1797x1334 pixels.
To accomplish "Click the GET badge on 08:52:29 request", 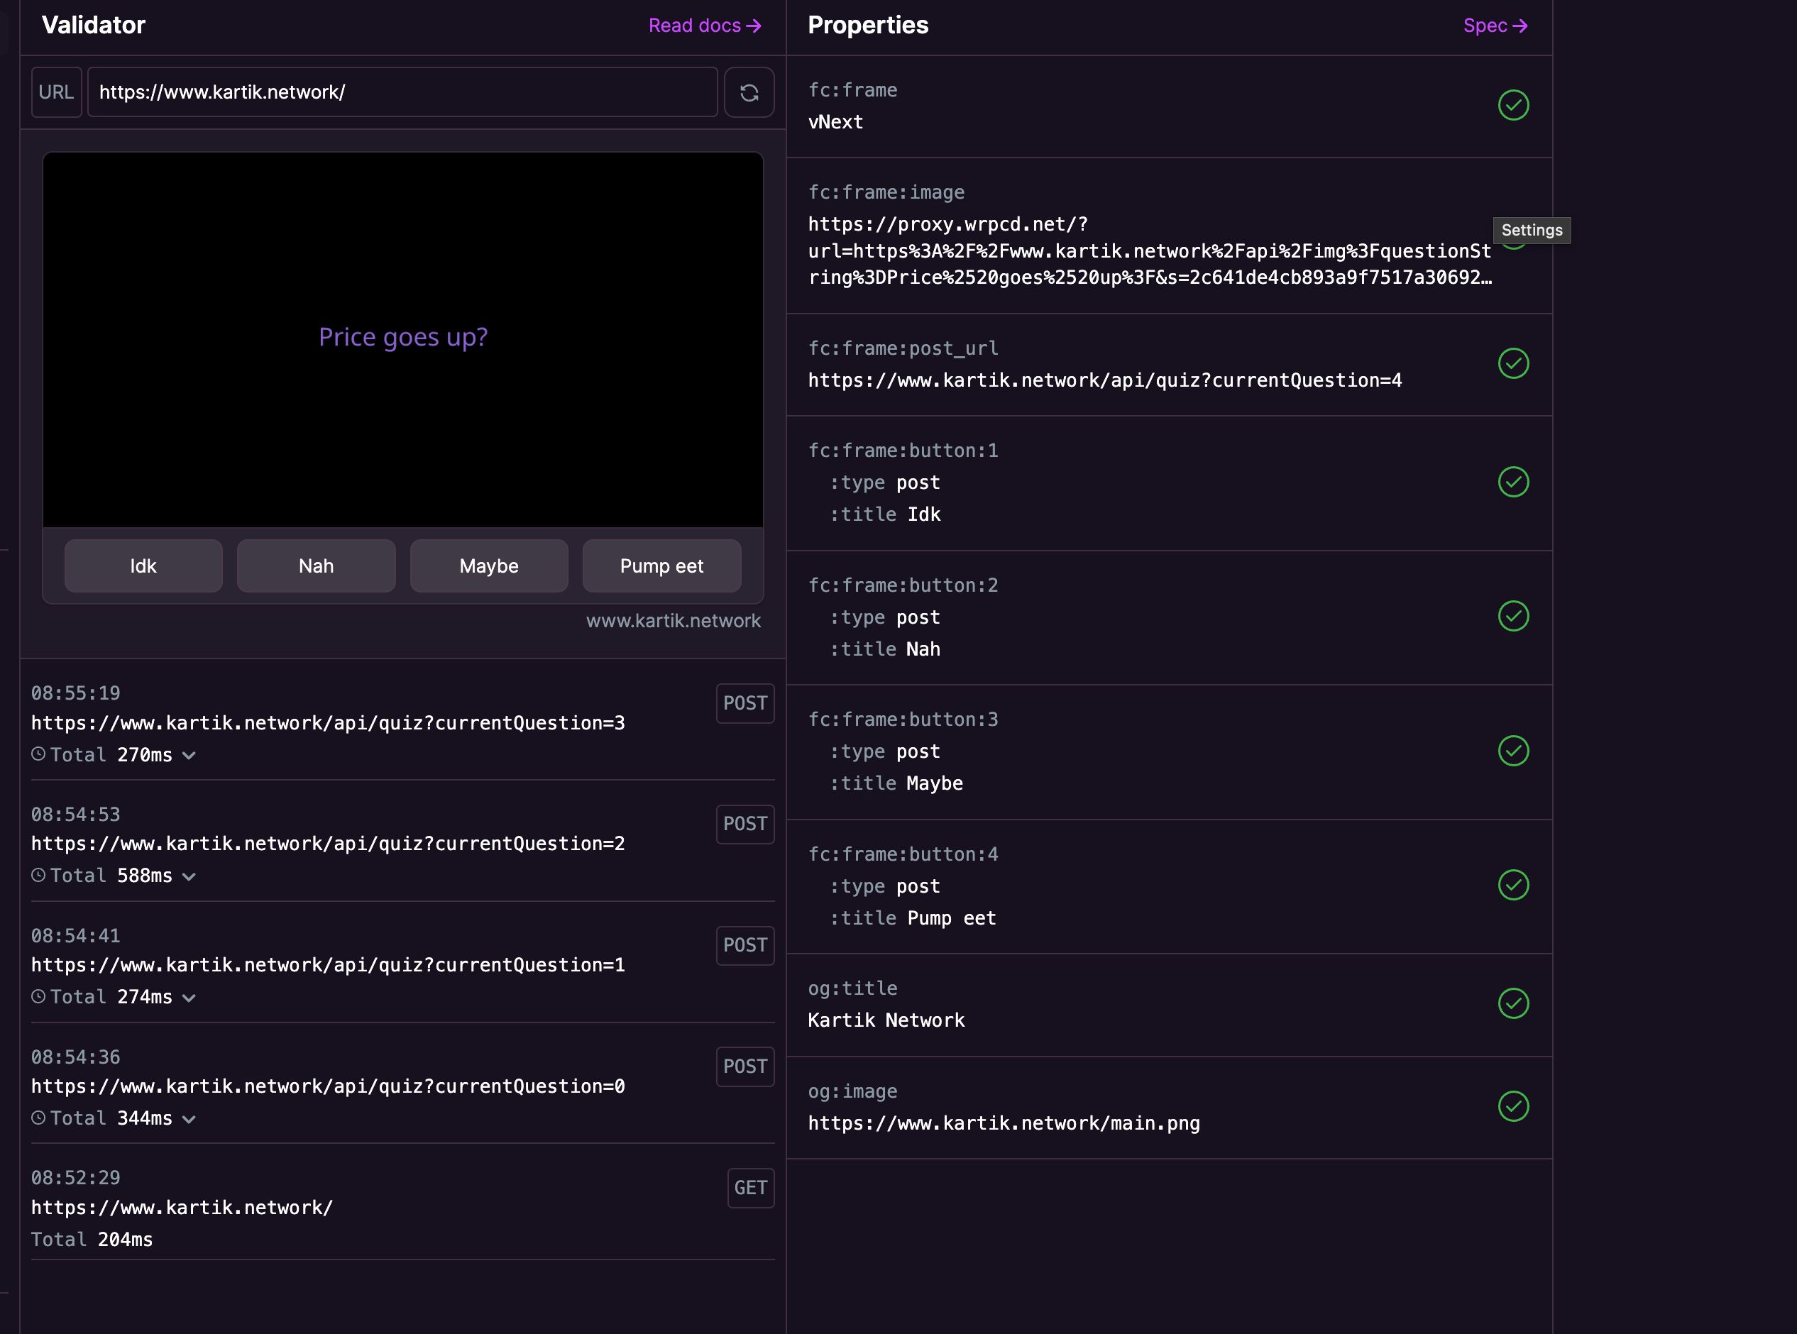I will (x=750, y=1188).
